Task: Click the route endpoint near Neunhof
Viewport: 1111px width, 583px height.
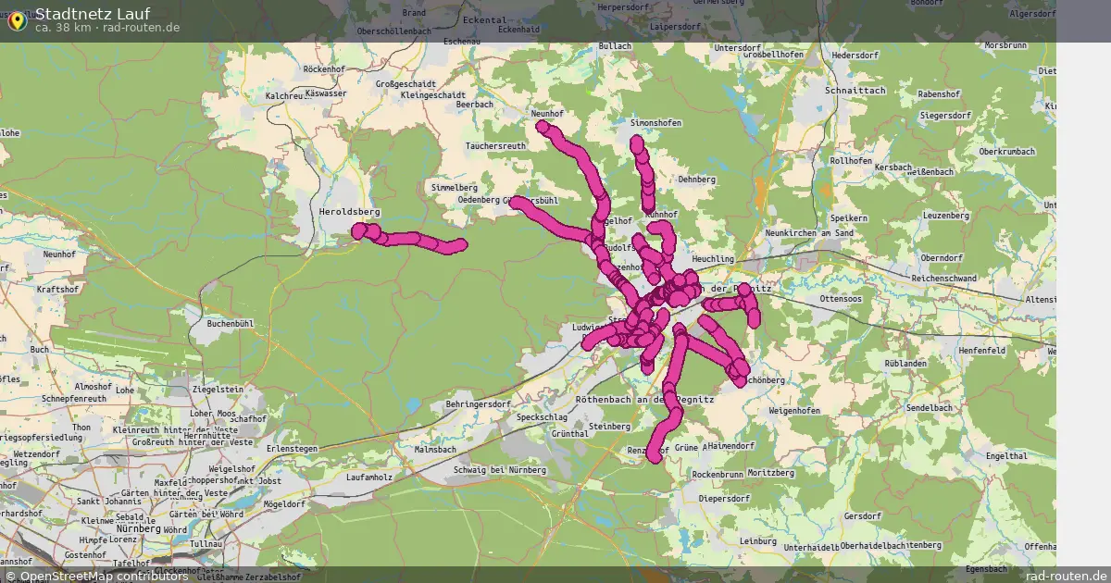Action: point(543,126)
